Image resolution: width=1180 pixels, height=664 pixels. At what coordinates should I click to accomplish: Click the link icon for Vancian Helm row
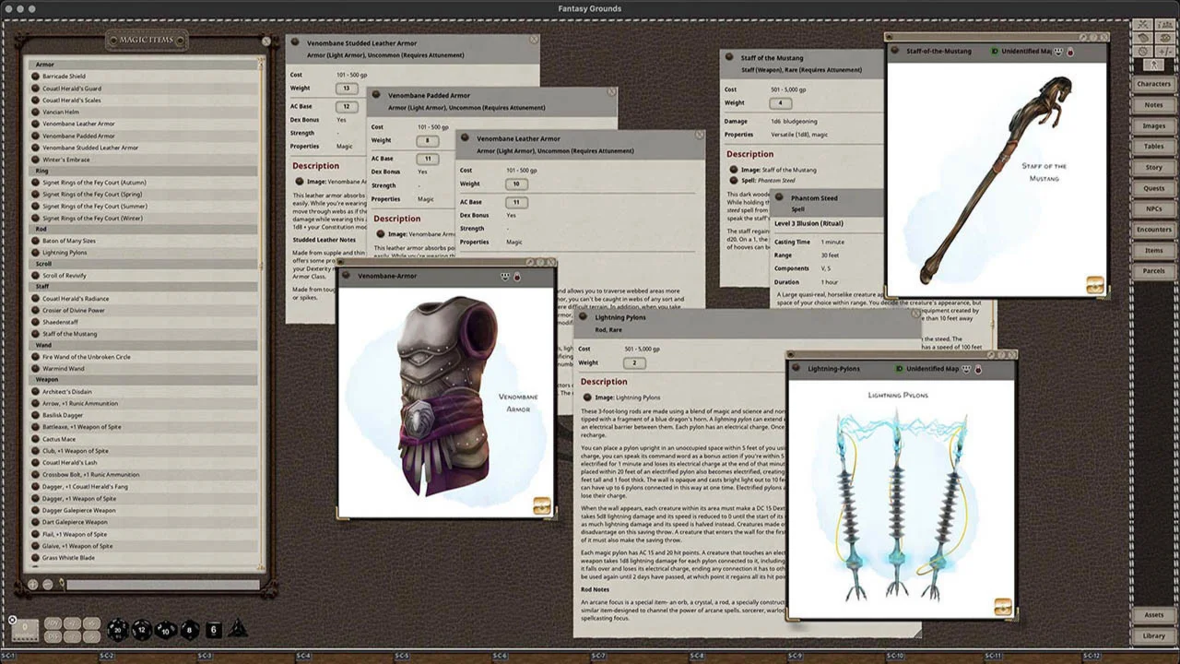pos(36,113)
